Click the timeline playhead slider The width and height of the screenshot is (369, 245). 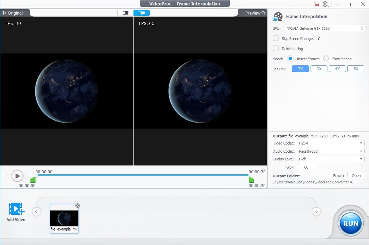pyautogui.click(x=35, y=175)
